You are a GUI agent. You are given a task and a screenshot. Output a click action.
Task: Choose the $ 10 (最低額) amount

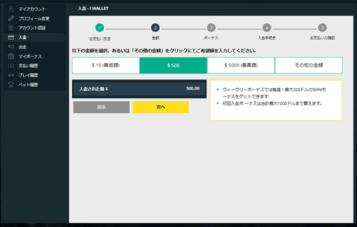(106, 65)
